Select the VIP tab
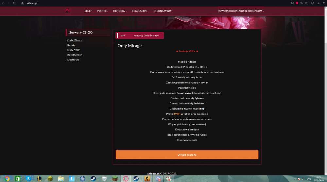This screenshot has width=327, height=182. click(123, 36)
